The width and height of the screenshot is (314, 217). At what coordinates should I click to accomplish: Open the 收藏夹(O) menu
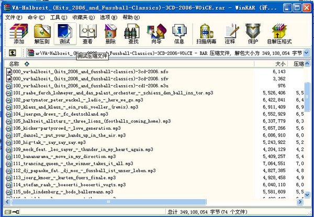[x=84, y=18]
